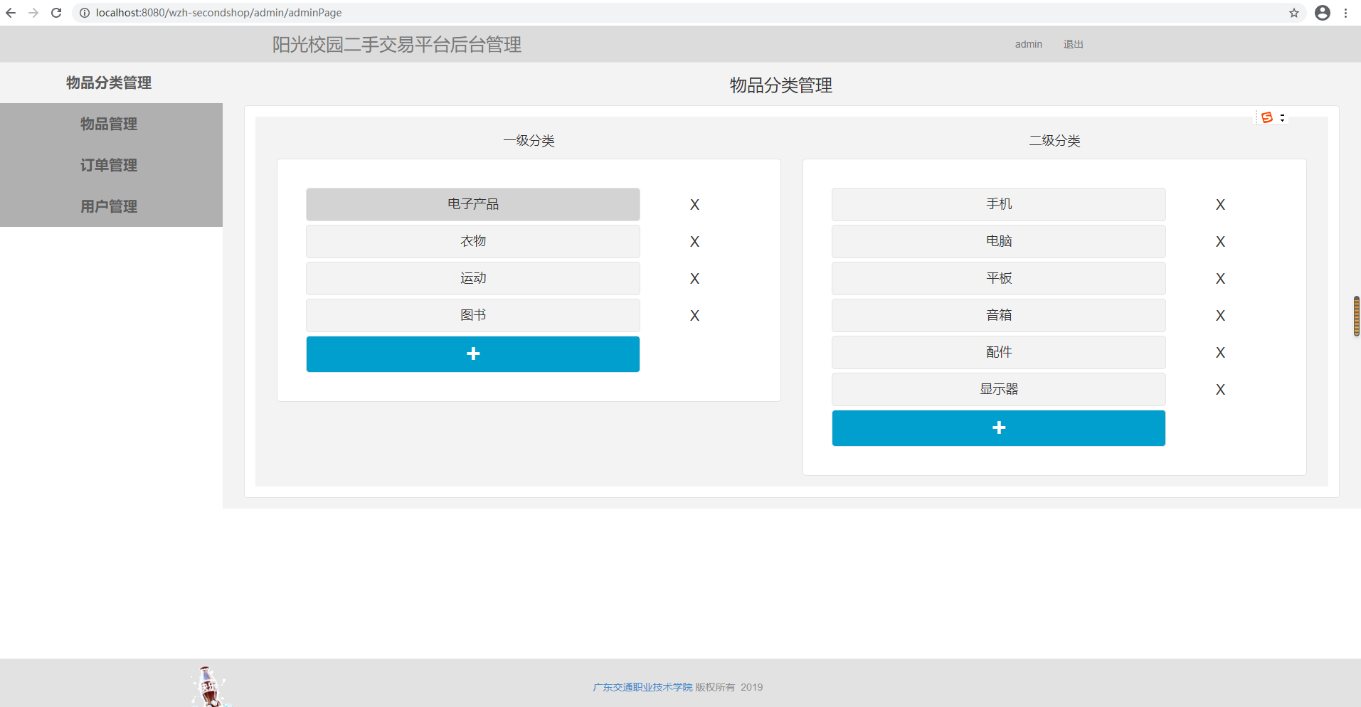Screen dimensions: 1361x707
Task: Select the 配件 subcategory
Action: tap(999, 352)
